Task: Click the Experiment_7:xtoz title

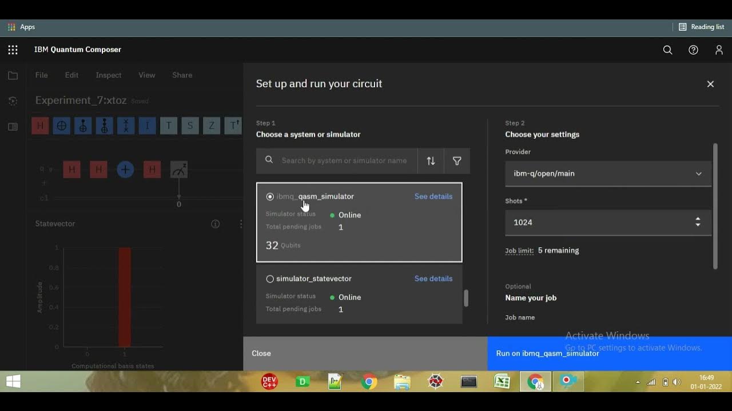Action: pos(81,100)
